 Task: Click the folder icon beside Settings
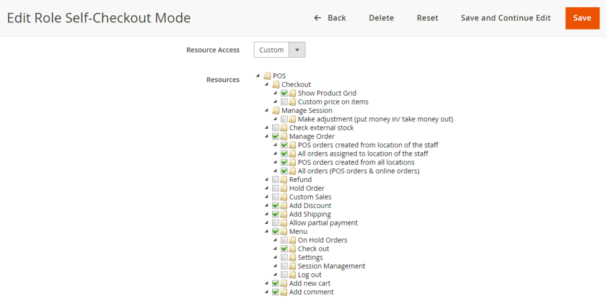(292, 257)
